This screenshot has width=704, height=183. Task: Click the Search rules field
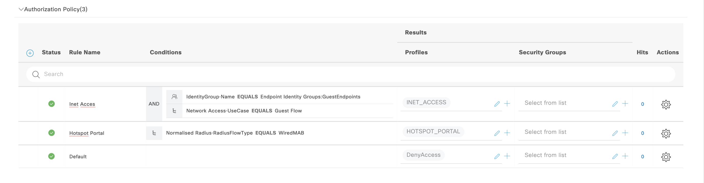click(350, 74)
